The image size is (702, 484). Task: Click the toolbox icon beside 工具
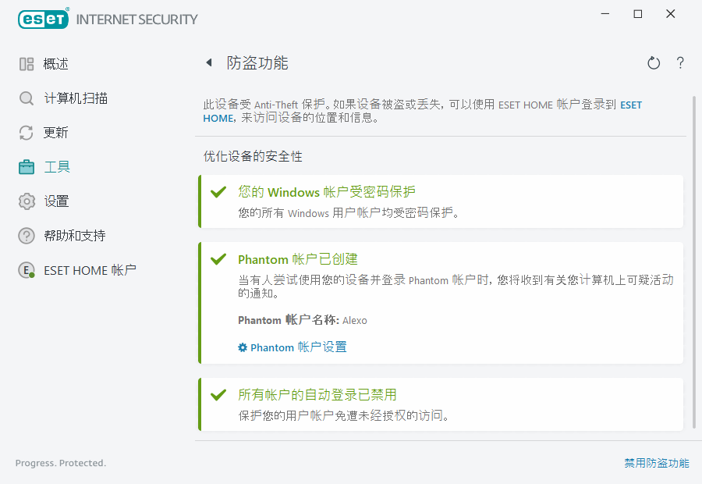(x=27, y=167)
